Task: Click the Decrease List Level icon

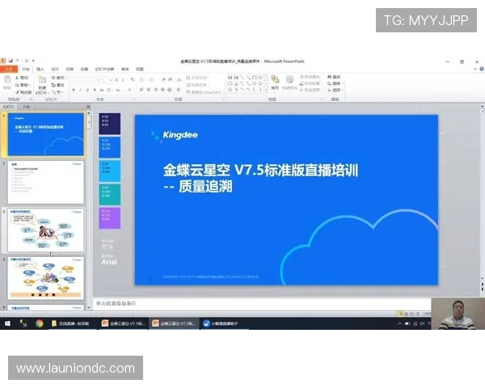Action: coord(163,80)
